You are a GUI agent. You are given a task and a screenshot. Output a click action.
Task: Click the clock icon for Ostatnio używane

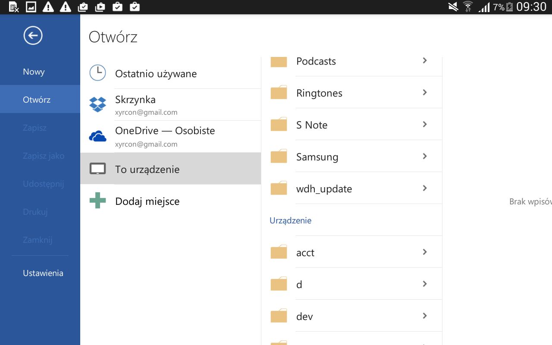(97, 73)
